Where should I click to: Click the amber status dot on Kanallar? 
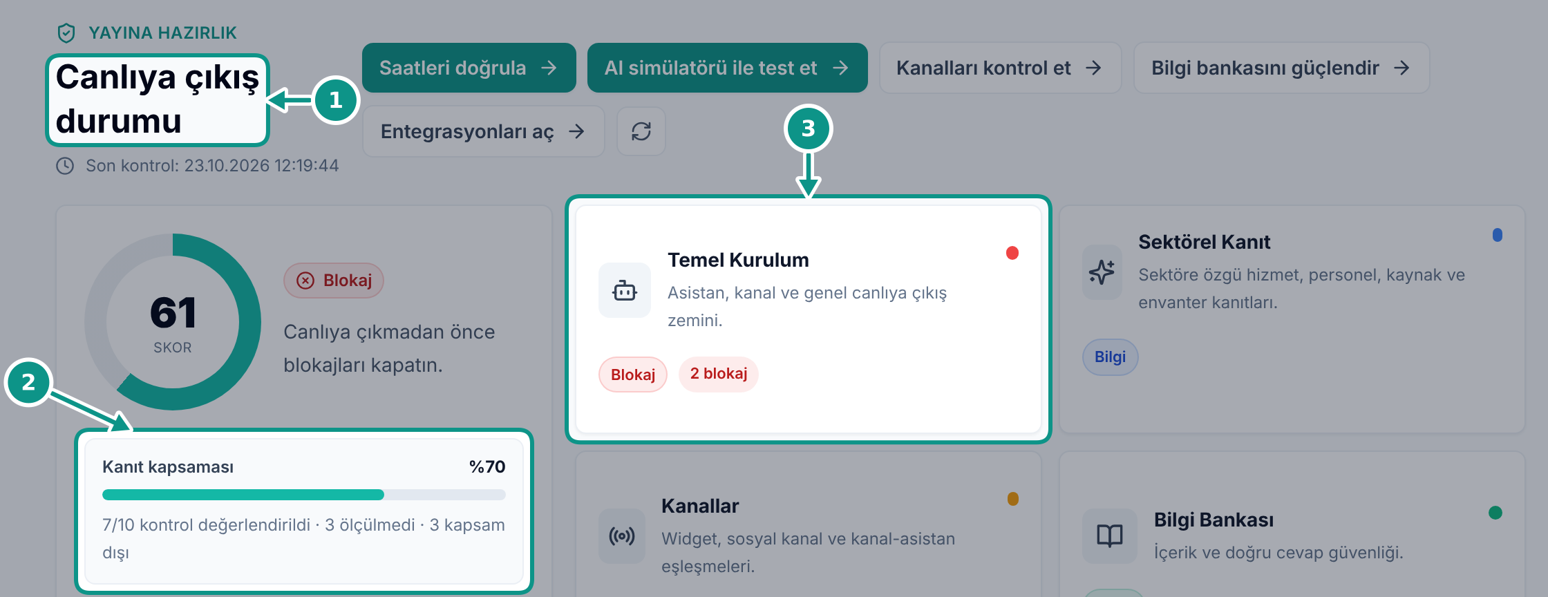pyautogui.click(x=1013, y=499)
